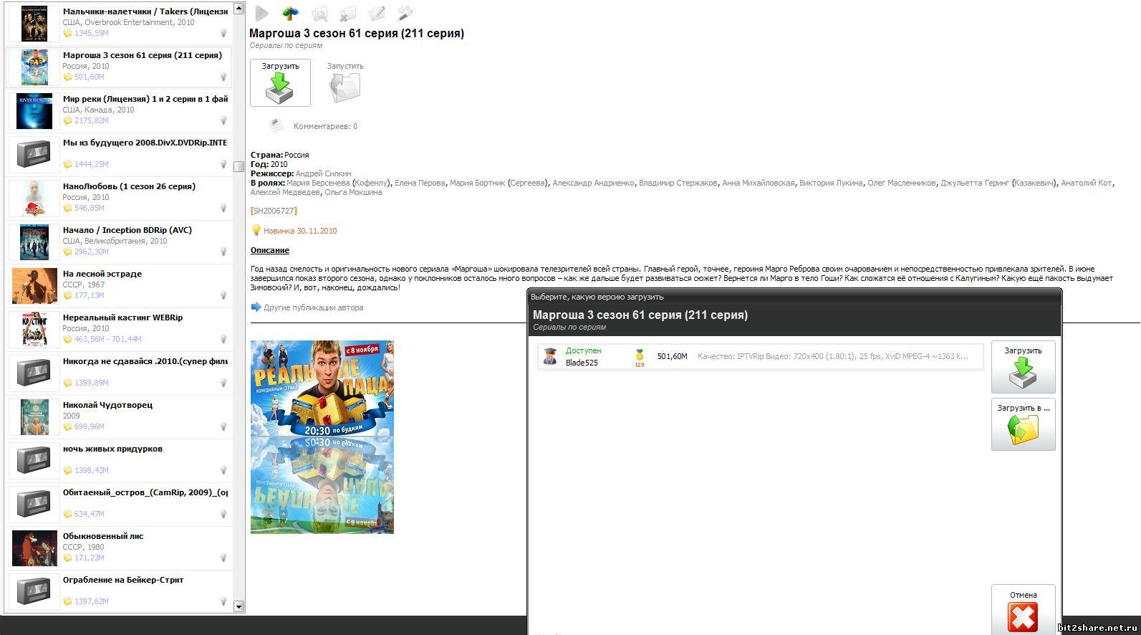The height and width of the screenshot is (635, 1141).
Task: Click the Загрузить button in version dialog
Action: [x=1023, y=367]
